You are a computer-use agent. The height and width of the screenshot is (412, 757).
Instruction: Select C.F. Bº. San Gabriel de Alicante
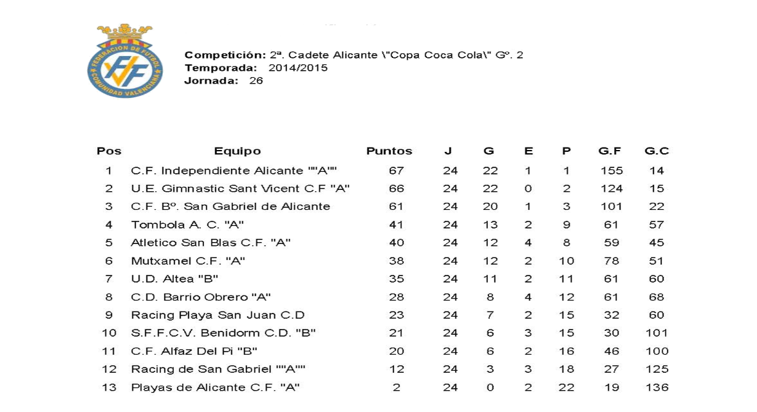click(x=230, y=207)
